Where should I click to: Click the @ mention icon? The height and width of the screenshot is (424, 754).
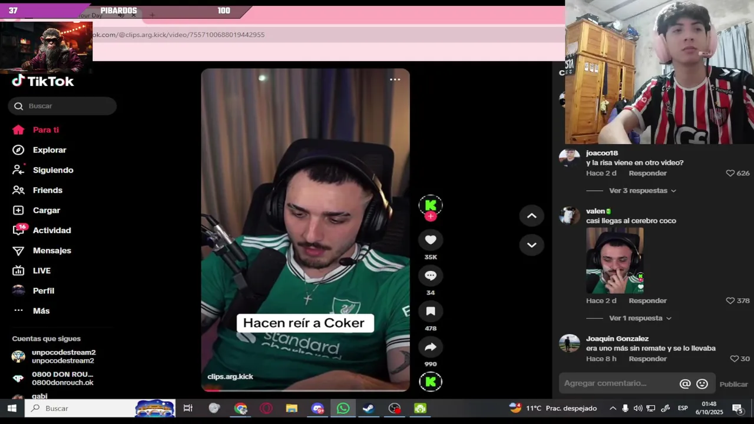685,384
